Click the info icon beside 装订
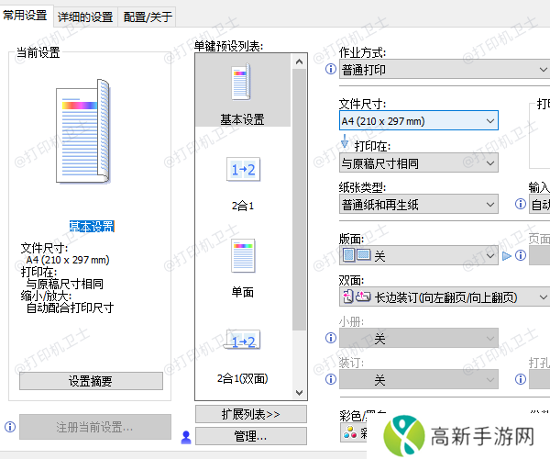The width and height of the screenshot is (550, 459). 330,379
